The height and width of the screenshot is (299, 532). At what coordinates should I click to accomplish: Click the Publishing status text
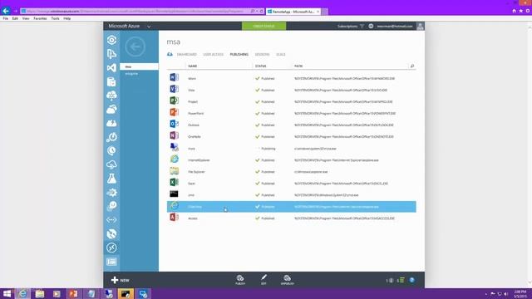pyautogui.click(x=268, y=149)
